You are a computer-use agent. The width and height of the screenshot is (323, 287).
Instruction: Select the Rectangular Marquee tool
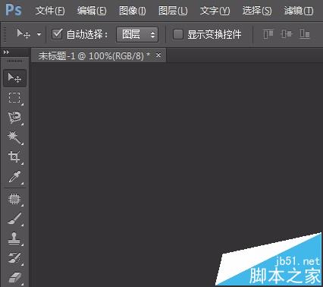pos(14,98)
